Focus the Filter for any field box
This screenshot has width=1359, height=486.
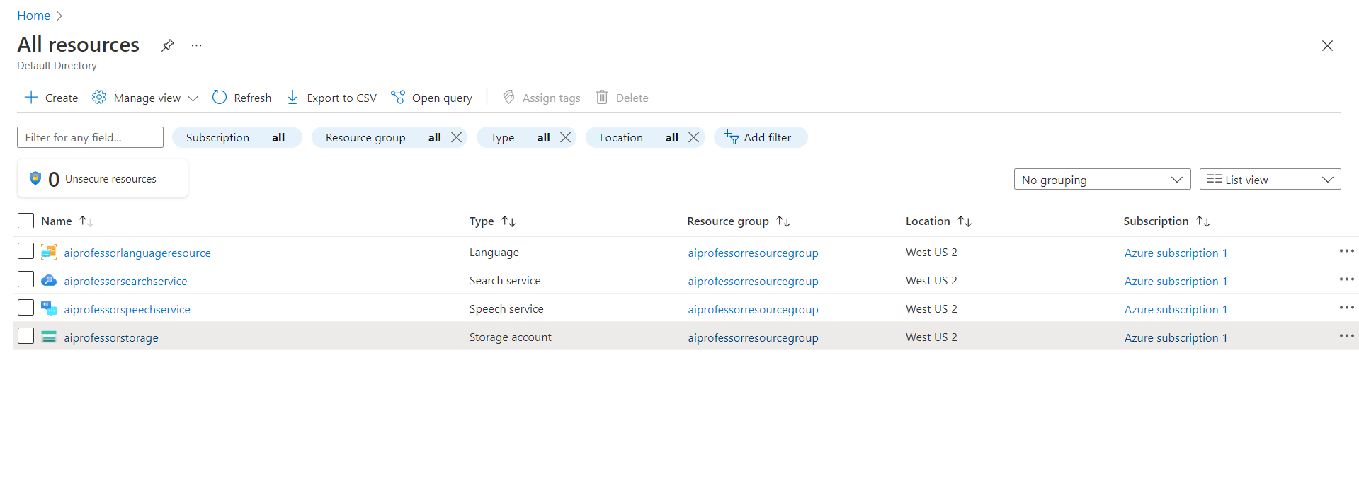(90, 137)
